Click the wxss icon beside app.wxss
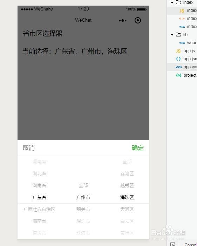This screenshot has height=246, width=197. click(x=179, y=67)
